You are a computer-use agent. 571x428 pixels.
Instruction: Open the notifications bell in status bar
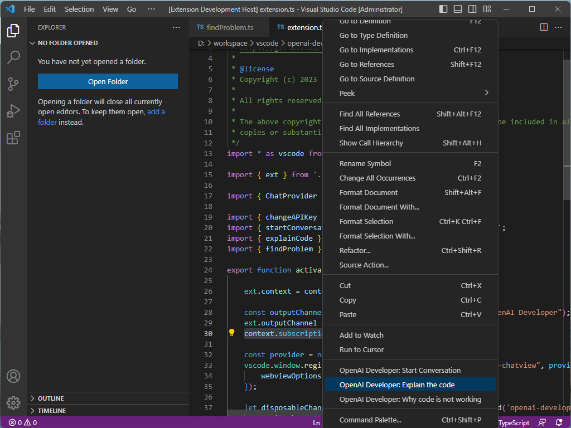click(559, 422)
